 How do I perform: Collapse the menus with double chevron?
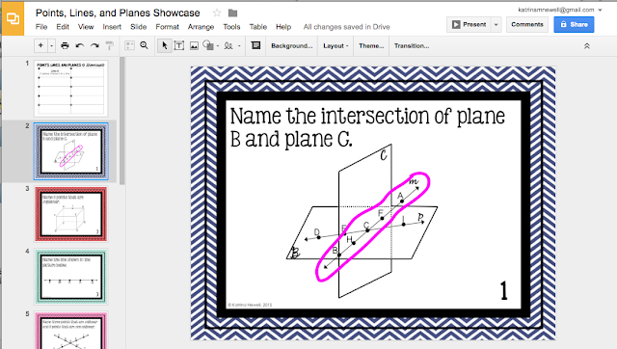587,46
